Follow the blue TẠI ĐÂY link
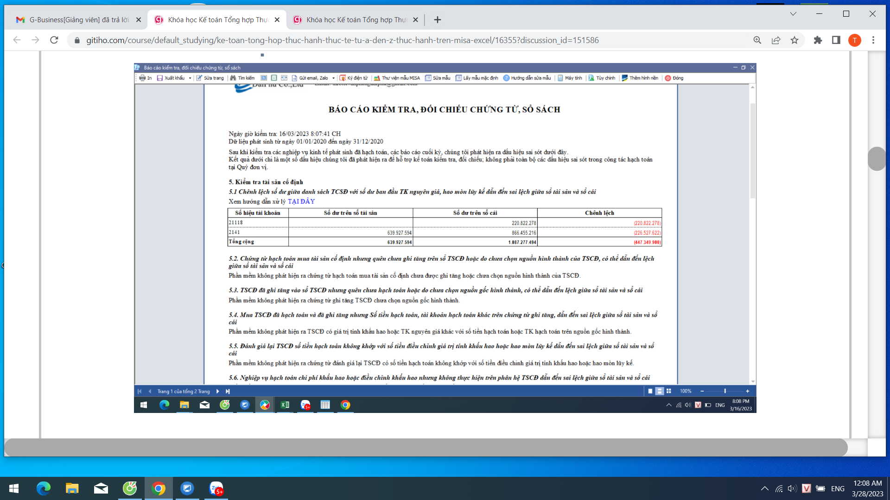The width and height of the screenshot is (890, 500). click(x=301, y=201)
